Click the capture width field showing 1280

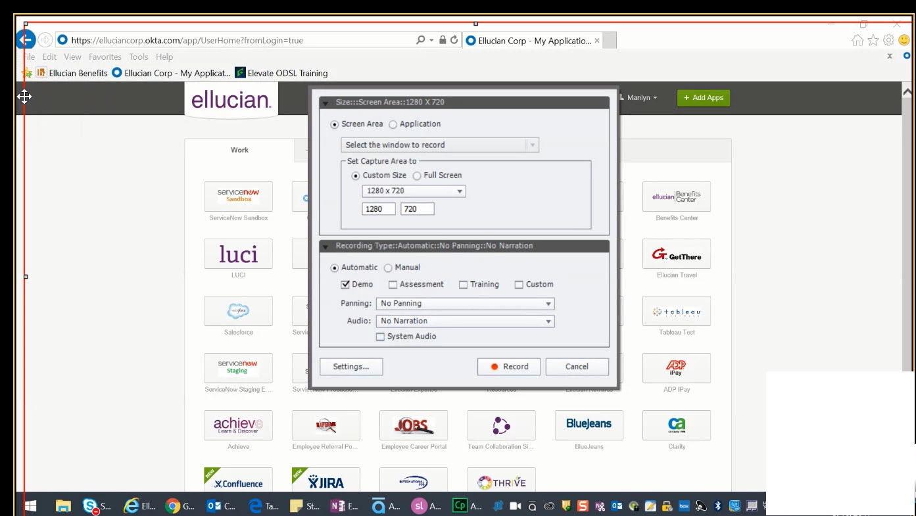point(379,209)
